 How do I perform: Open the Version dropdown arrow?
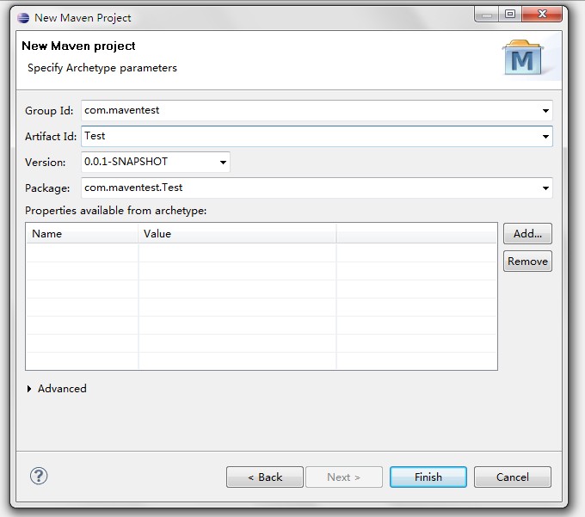pyautogui.click(x=223, y=163)
